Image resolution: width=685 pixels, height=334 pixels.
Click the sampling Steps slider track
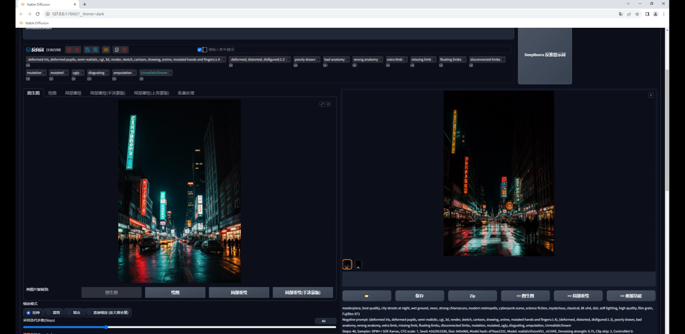179,327
